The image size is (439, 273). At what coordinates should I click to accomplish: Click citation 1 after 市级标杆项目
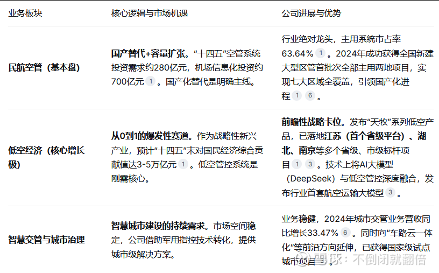(297, 164)
